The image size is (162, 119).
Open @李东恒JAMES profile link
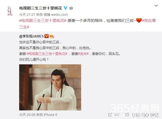coord(31,36)
